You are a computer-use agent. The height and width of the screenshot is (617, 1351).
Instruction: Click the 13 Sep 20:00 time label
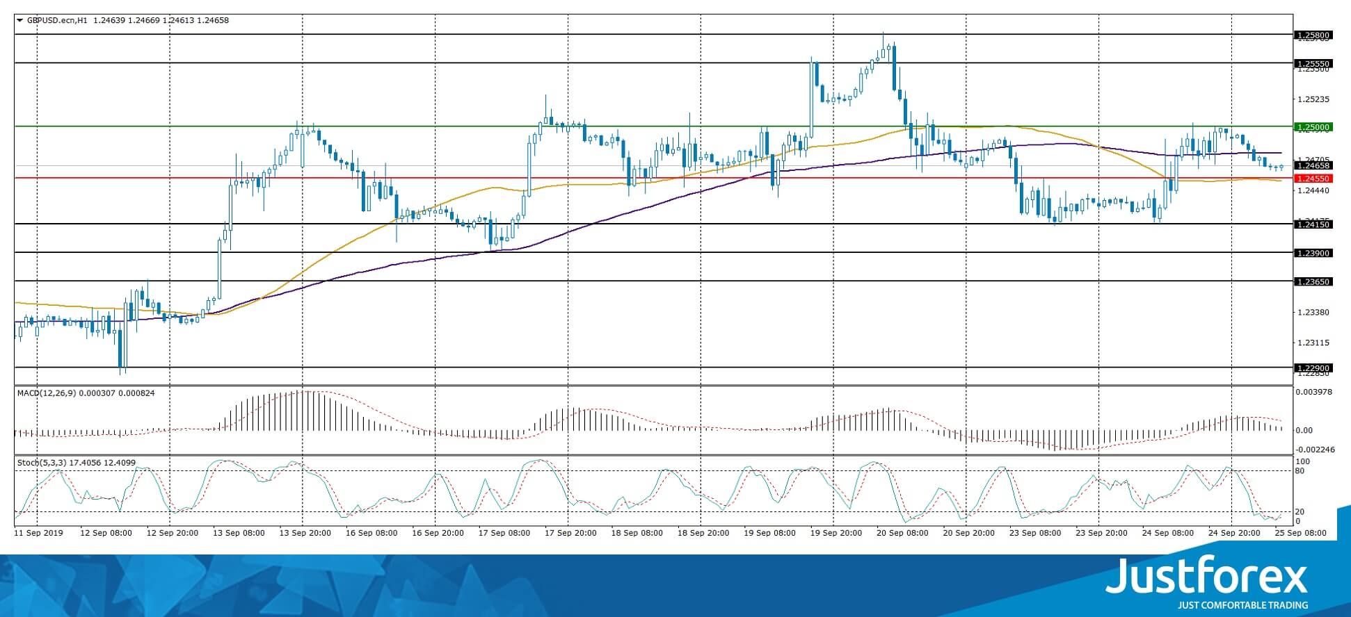pyautogui.click(x=305, y=533)
